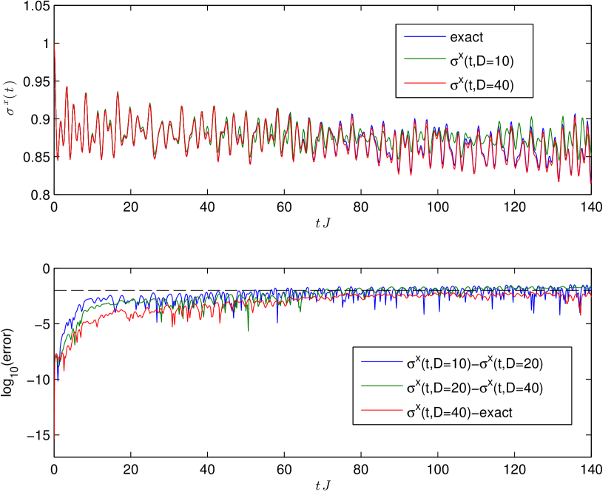This screenshot has height=501, width=614.
Task: Click the 0.9 tick label on upper y-axis
Action: [41, 119]
